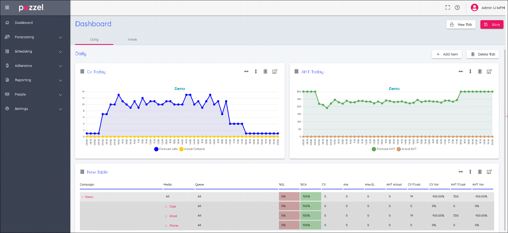508x233 pixels.
Task: Click the hamburger menu icon beside the Puzzel logo
Action: [x=7, y=7]
